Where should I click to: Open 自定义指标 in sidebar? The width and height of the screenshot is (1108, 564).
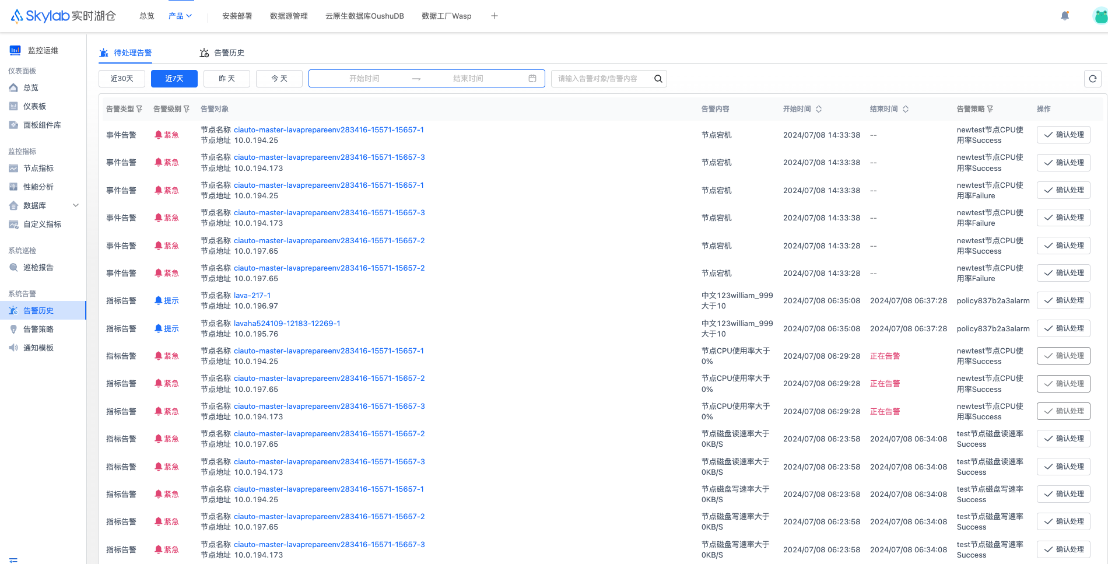(x=42, y=224)
